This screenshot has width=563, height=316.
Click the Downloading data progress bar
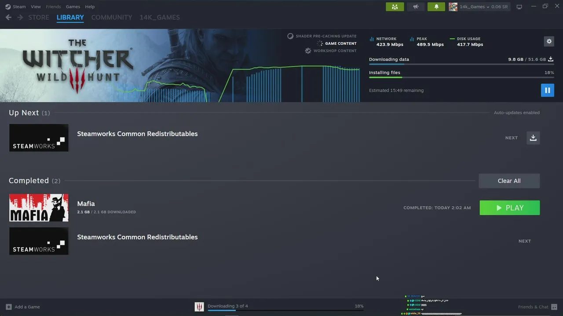(x=461, y=65)
